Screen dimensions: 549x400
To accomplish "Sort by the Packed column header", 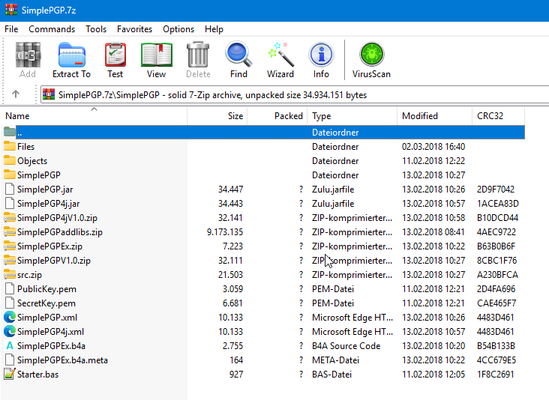I will pos(277,116).
